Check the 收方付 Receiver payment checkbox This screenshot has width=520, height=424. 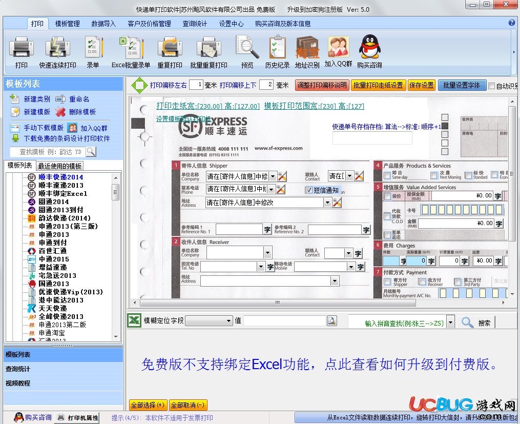click(x=422, y=281)
